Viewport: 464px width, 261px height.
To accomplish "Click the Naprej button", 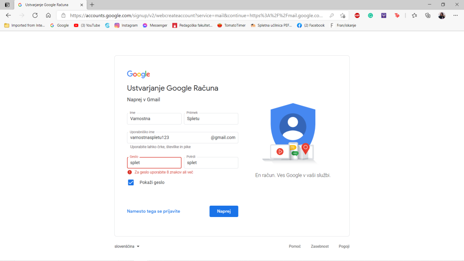I will [224, 211].
